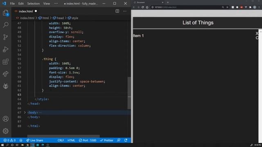
Task: Open the Explorer view in activity bar
Action: (x=5, y=13)
